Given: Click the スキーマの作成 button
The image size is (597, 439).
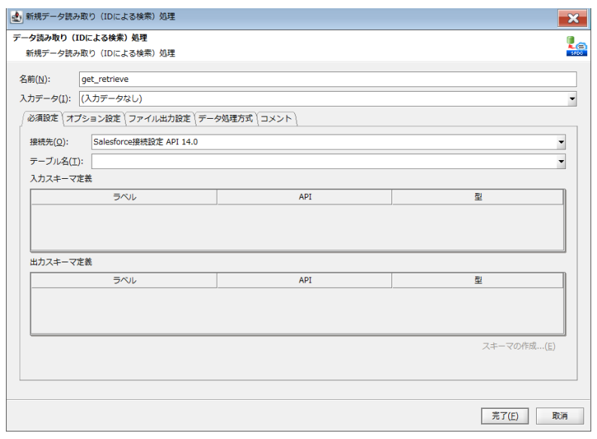Looking at the screenshot, I should pyautogui.click(x=518, y=347).
